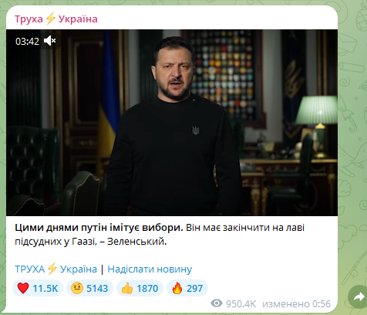The image size is (367, 315).
Task: Click the 297 fire reaction count
Action: (x=194, y=288)
